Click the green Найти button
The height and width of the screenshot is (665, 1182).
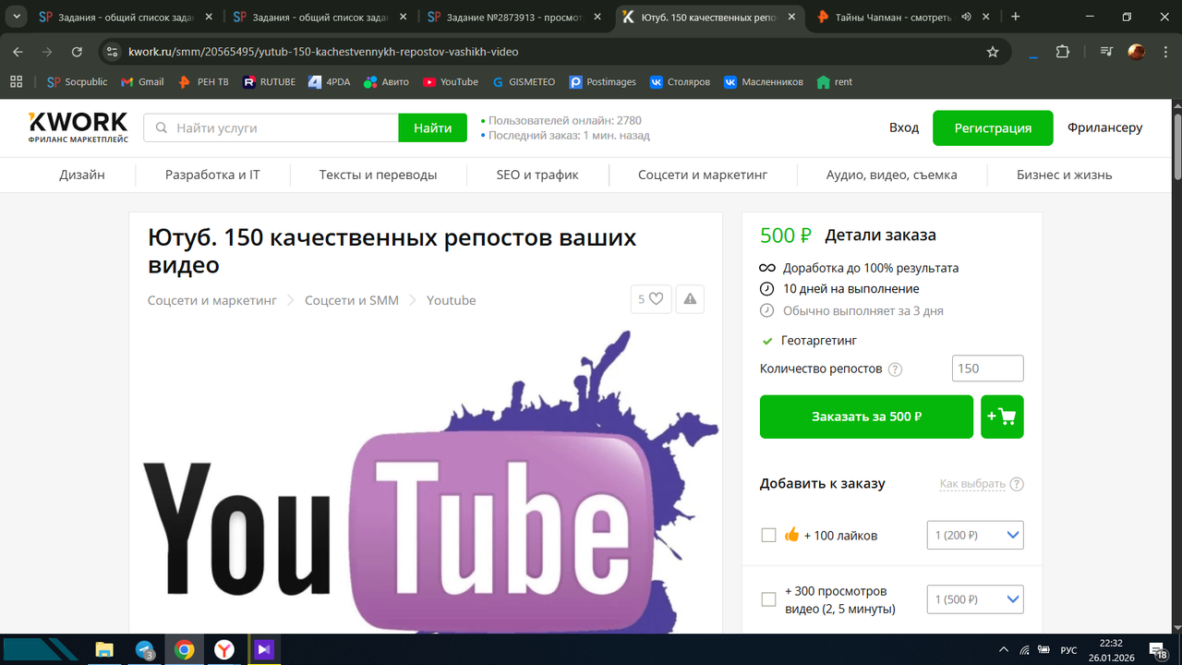point(433,128)
